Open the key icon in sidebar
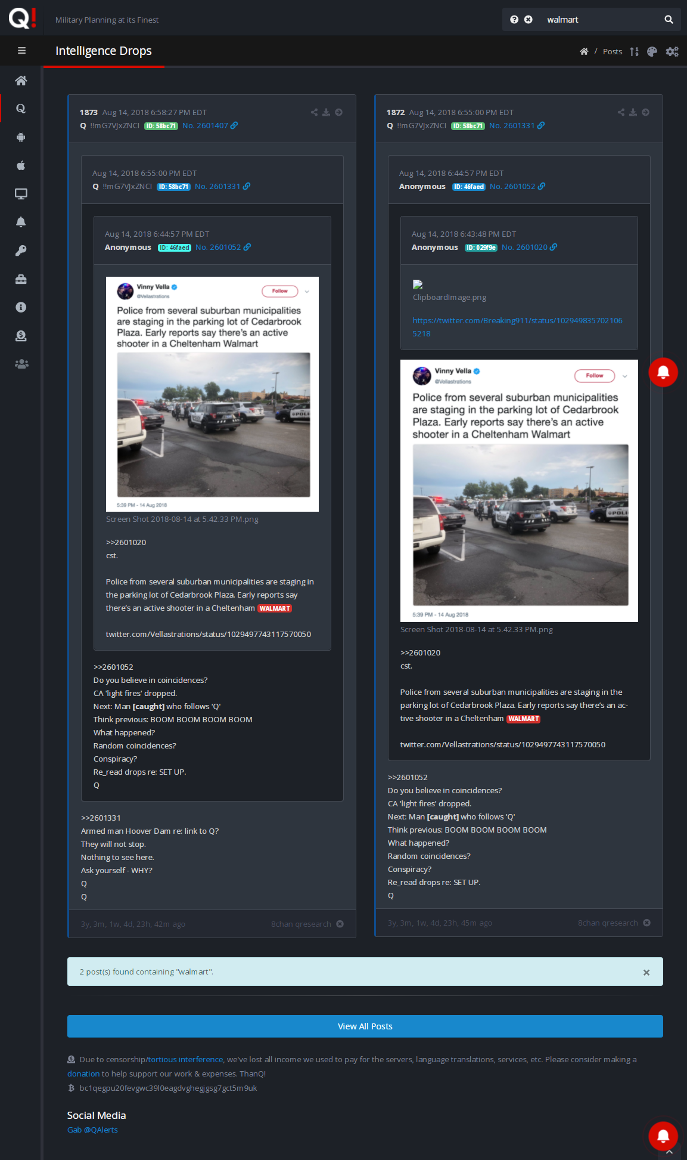This screenshot has height=1160, width=687. (x=21, y=250)
